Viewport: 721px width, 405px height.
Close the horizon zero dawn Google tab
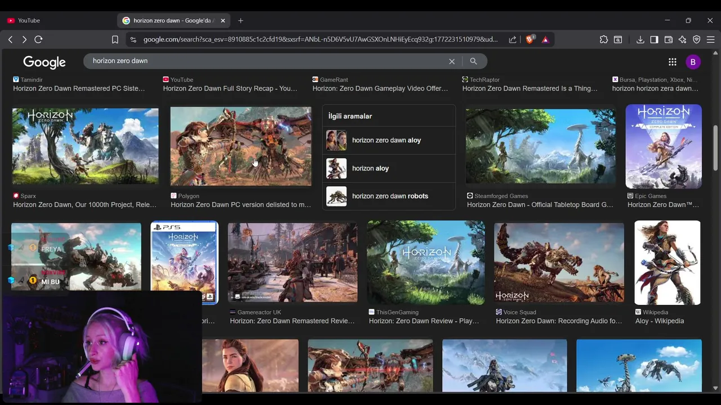coord(222,20)
